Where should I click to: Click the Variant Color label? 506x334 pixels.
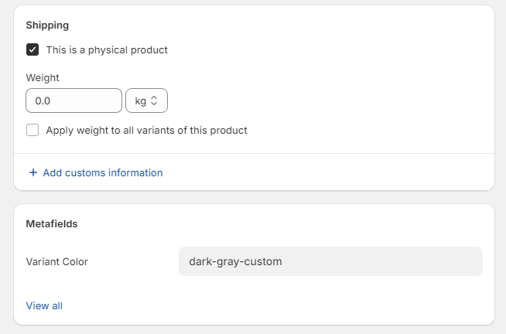[x=57, y=261]
